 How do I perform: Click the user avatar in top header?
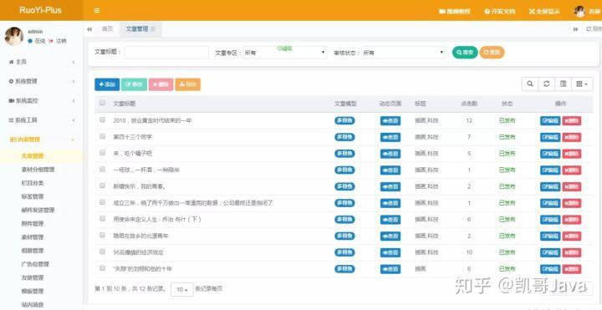[x=579, y=12]
